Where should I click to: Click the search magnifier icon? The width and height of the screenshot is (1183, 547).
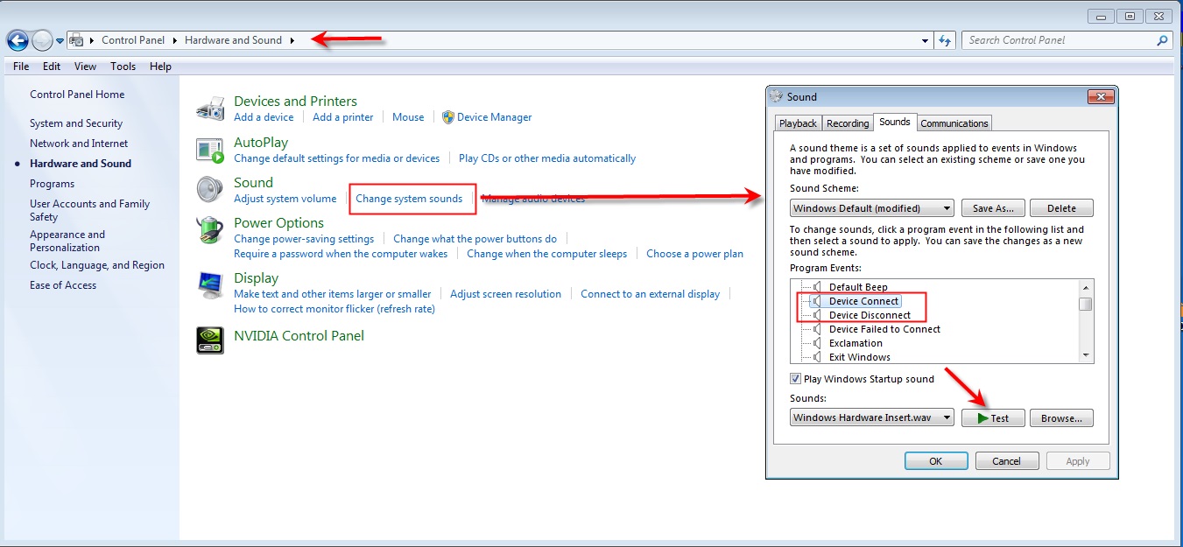[1163, 40]
